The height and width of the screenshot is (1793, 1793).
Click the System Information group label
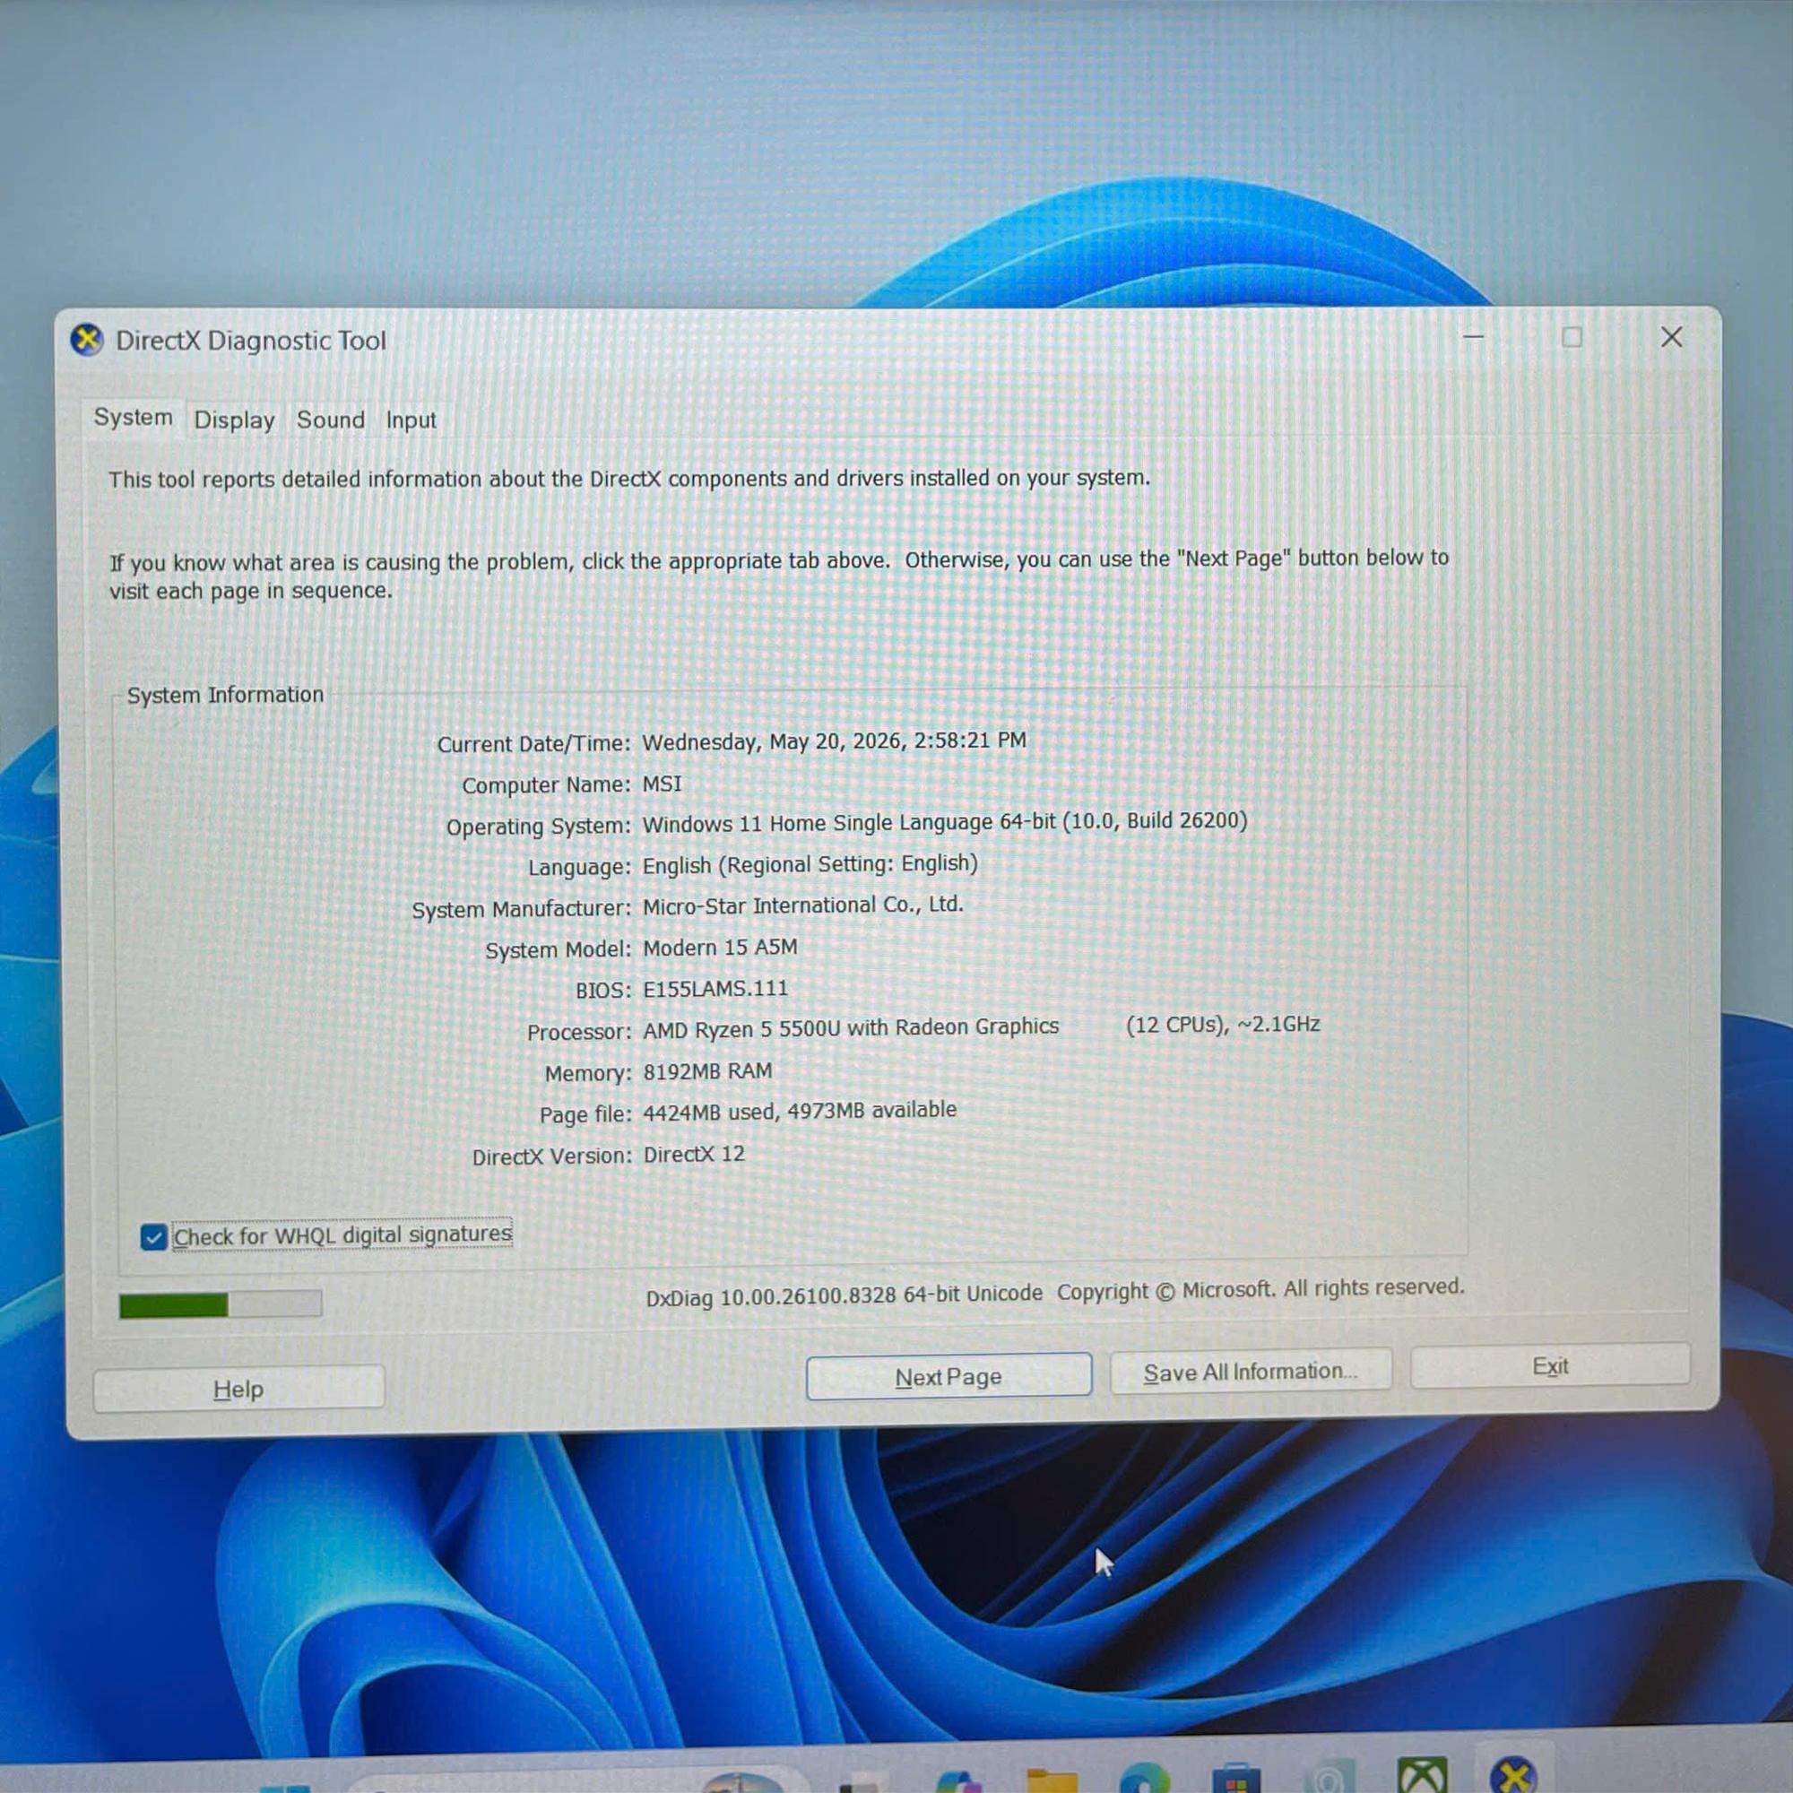pyautogui.click(x=226, y=695)
